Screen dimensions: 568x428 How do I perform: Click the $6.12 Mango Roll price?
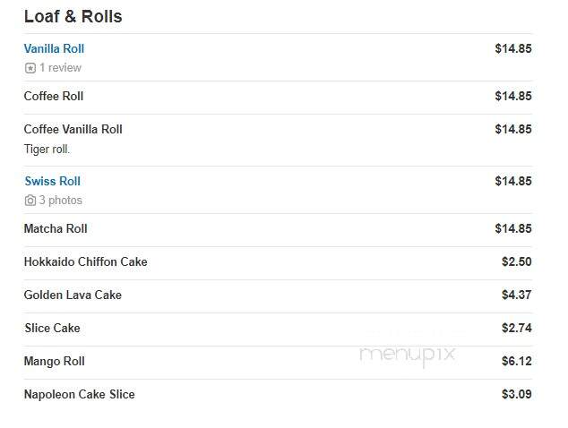517,362
